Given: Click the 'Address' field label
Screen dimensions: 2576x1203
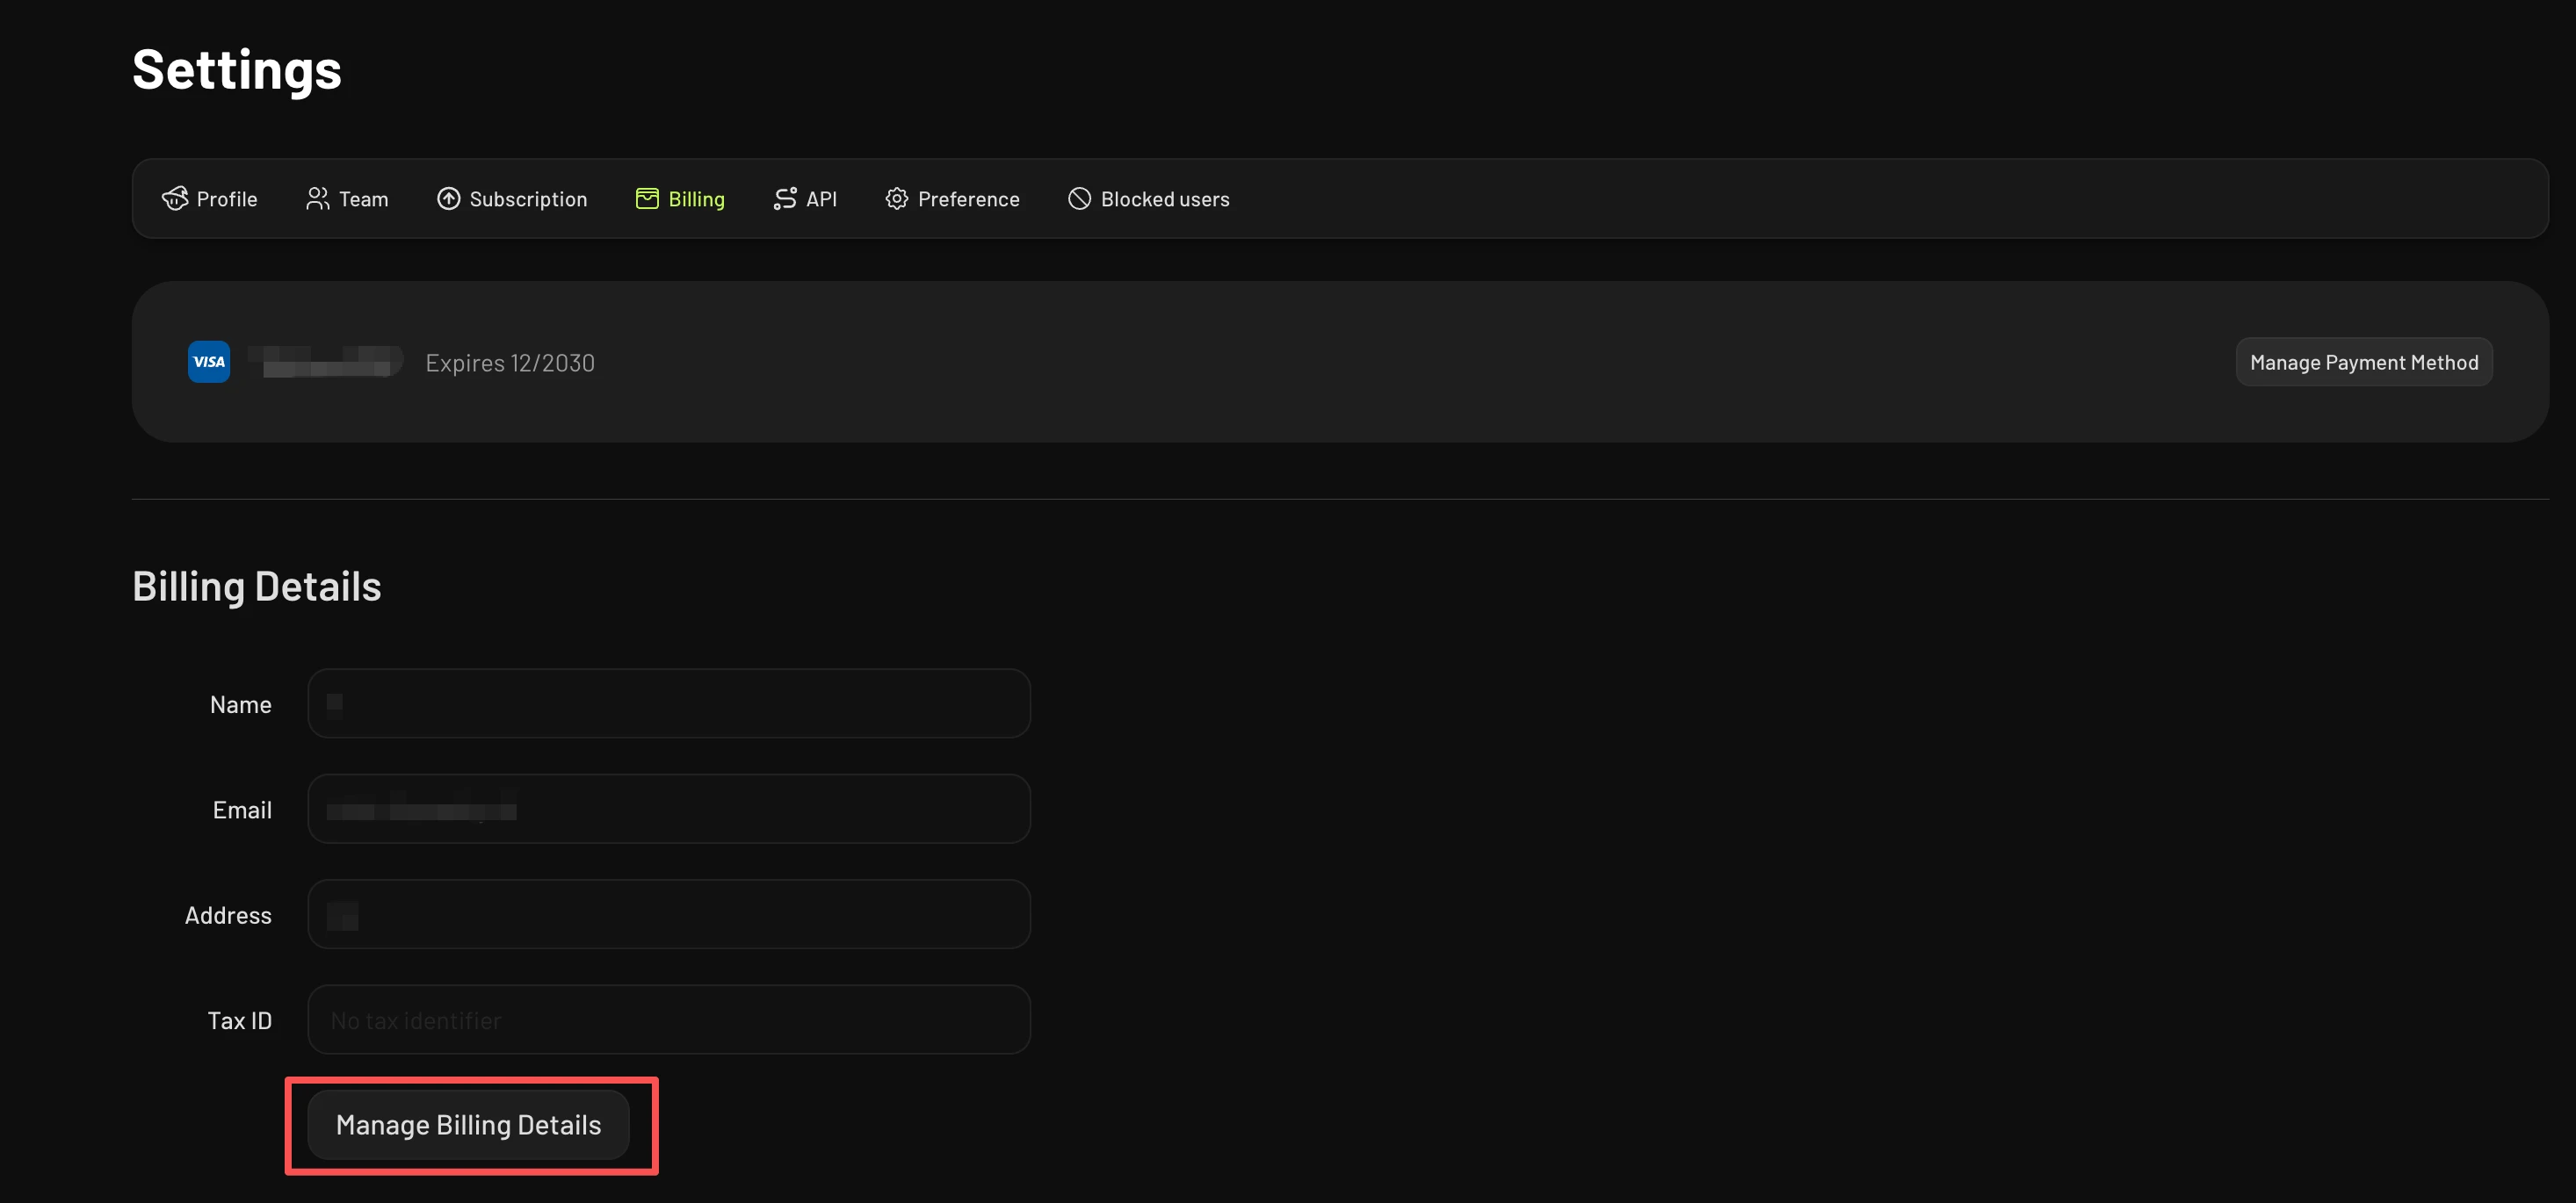Looking at the screenshot, I should pos(228,915).
